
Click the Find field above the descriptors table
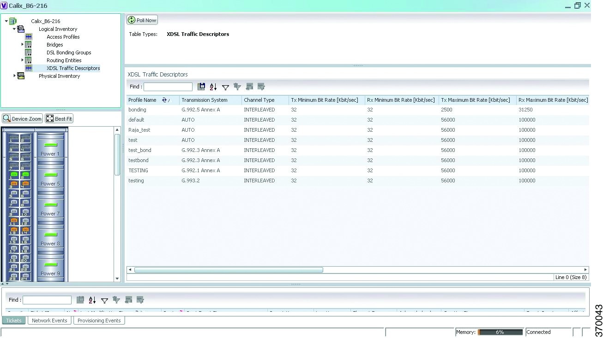click(x=168, y=87)
